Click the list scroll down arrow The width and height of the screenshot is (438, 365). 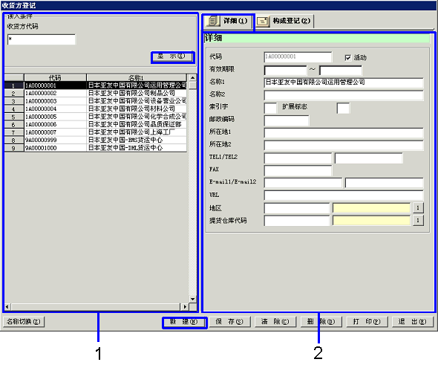tap(193, 299)
